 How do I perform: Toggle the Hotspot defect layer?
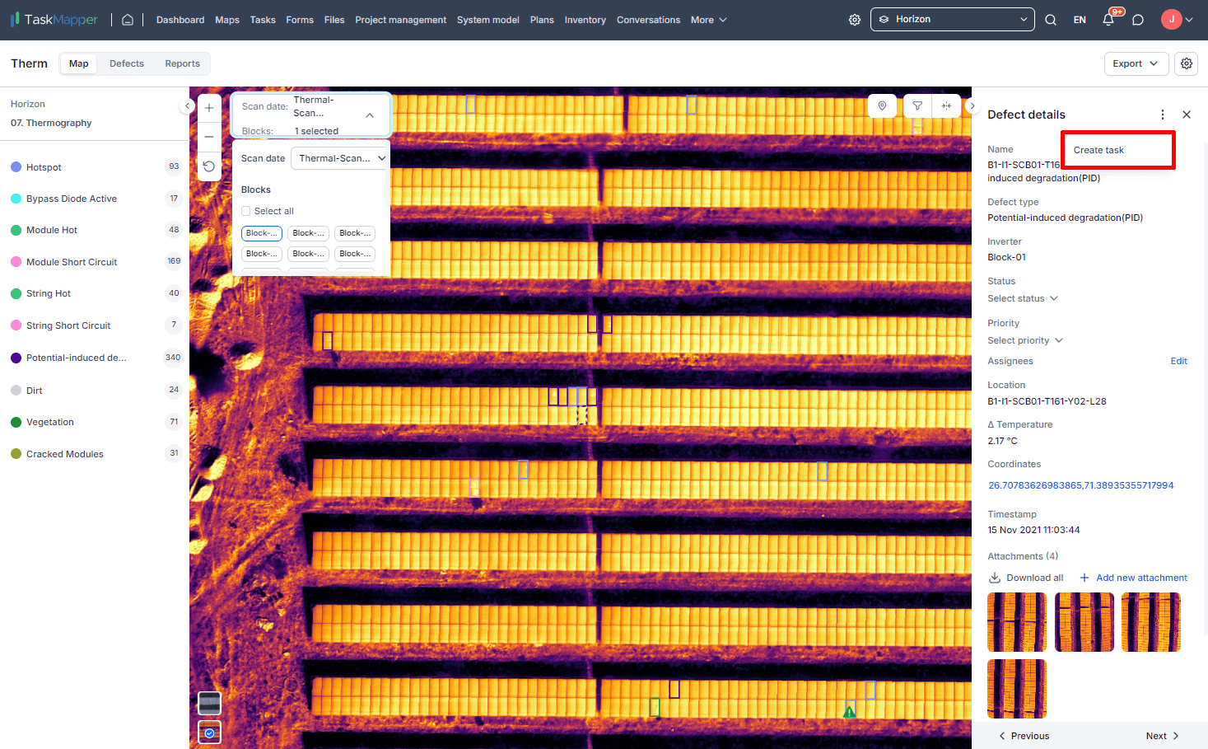[44, 167]
